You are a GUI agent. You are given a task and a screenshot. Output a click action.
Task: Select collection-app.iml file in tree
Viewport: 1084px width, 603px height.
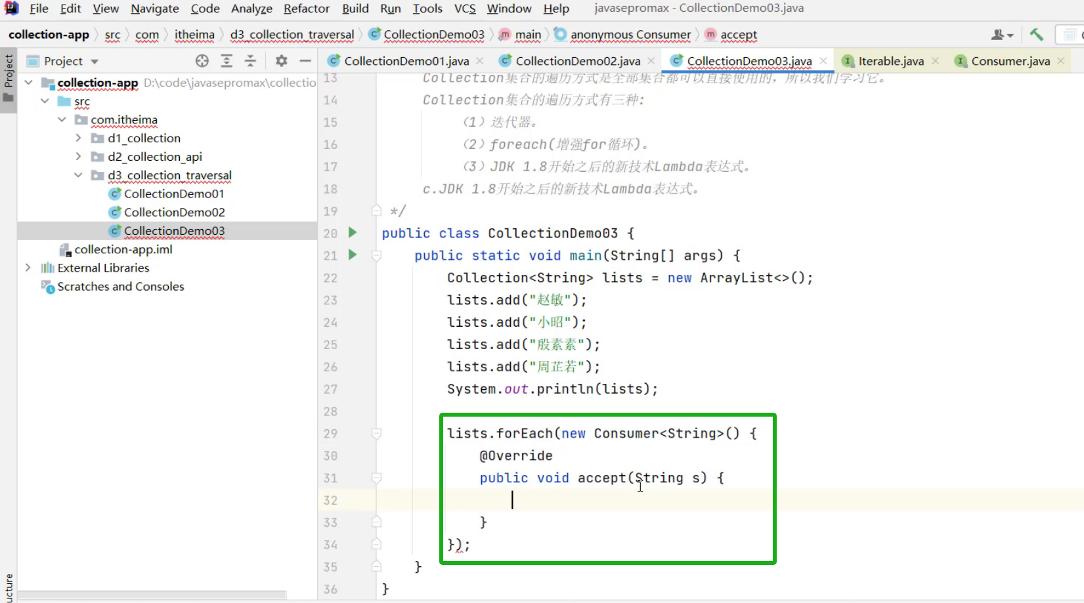[123, 249]
